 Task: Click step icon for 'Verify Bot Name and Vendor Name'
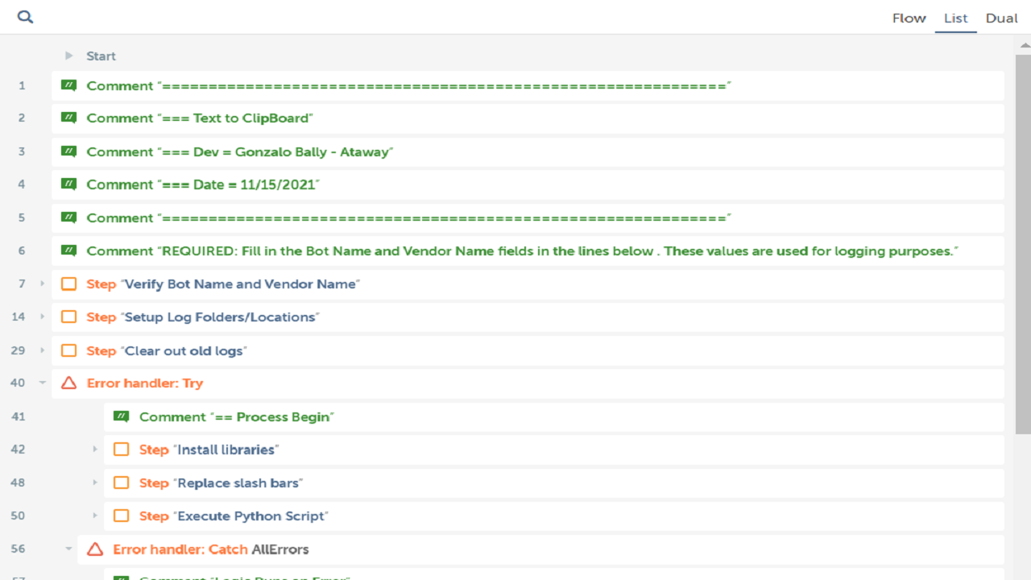pos(69,284)
